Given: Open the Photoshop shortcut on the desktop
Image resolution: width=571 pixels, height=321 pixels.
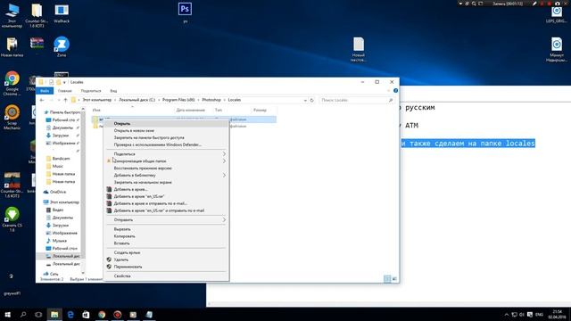Looking at the screenshot, I should tap(185, 12).
